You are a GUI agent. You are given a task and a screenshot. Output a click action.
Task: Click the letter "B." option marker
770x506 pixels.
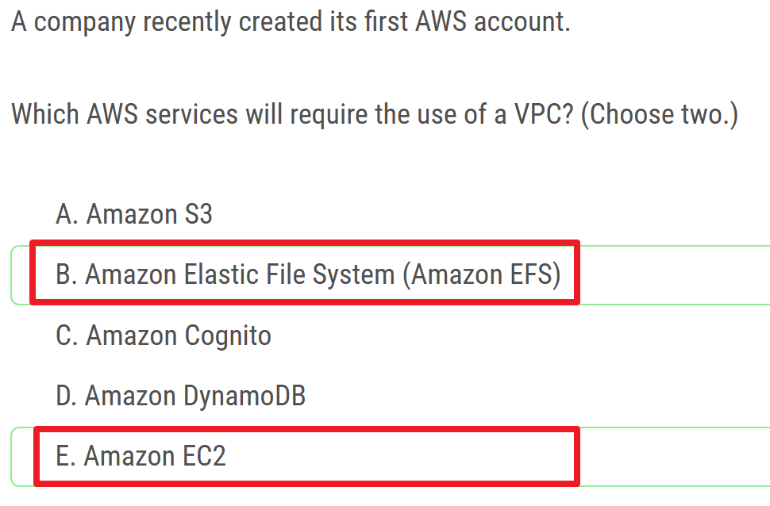coord(67,274)
